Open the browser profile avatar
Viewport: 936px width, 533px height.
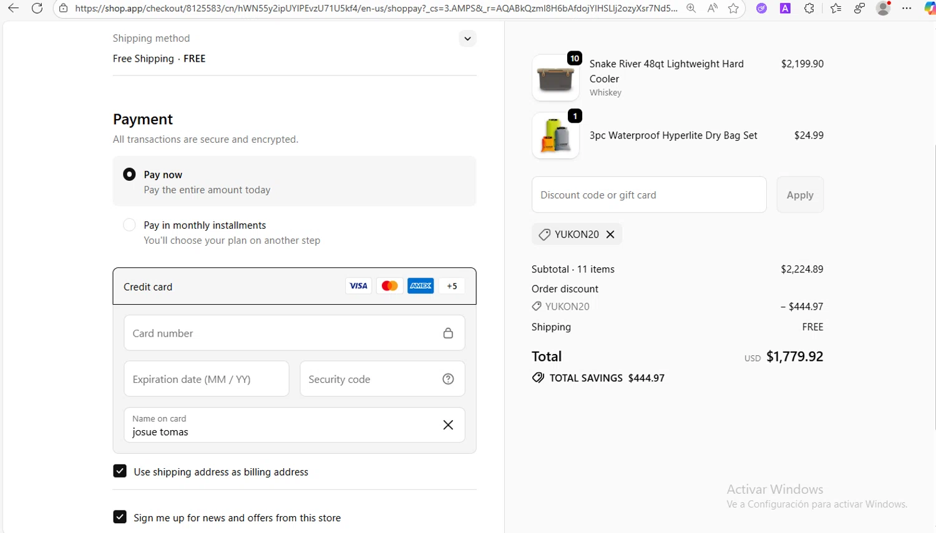point(883,8)
